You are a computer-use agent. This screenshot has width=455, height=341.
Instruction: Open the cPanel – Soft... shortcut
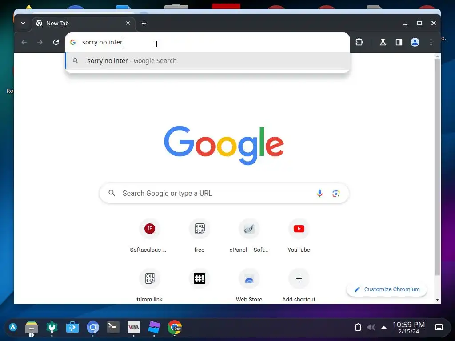click(249, 236)
